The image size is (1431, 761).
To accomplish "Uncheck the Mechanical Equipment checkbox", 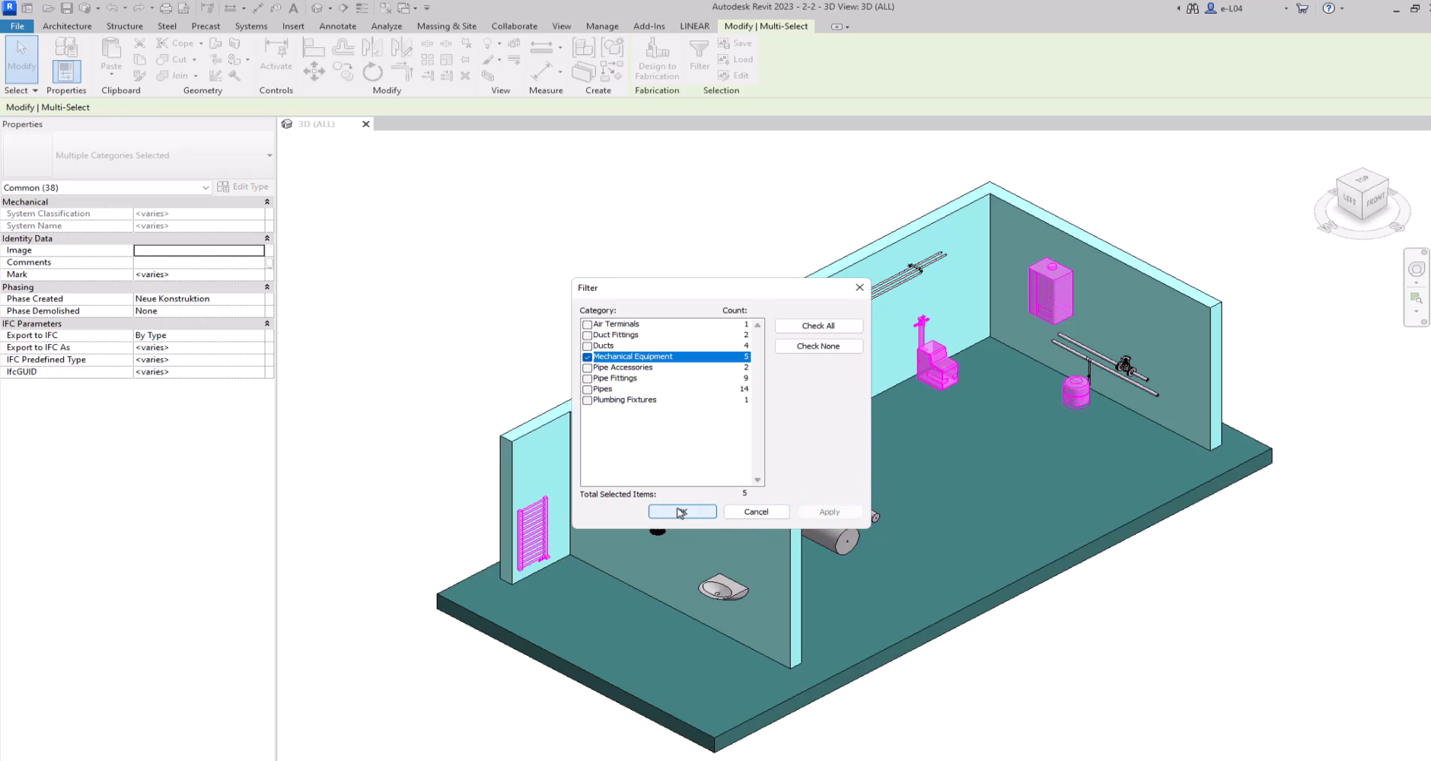I will click(587, 357).
